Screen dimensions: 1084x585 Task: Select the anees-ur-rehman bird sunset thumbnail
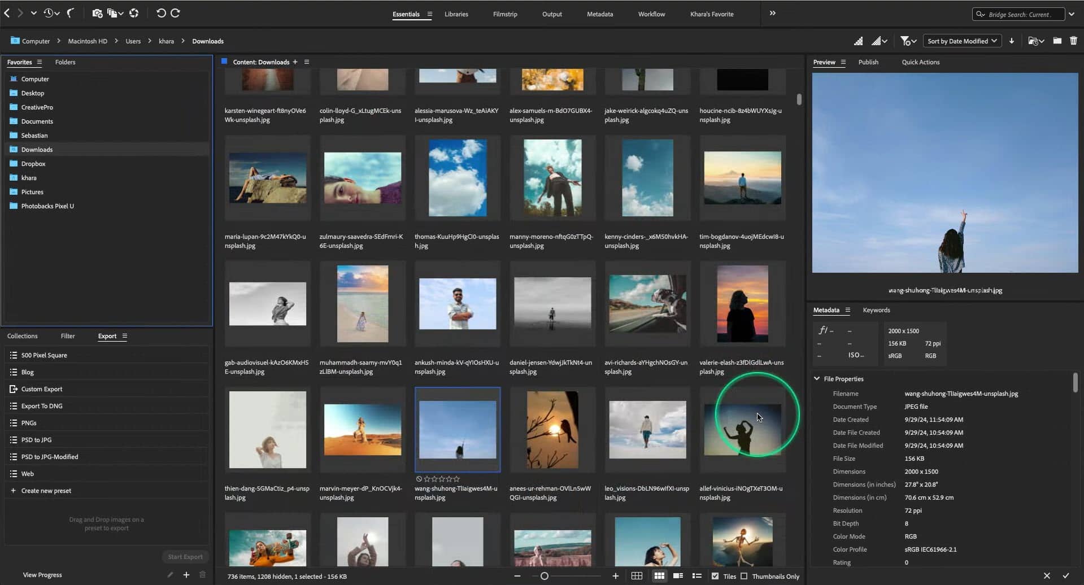(552, 430)
